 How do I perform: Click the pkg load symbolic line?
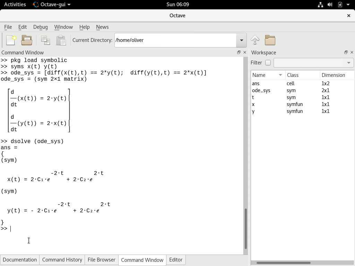pos(34,60)
